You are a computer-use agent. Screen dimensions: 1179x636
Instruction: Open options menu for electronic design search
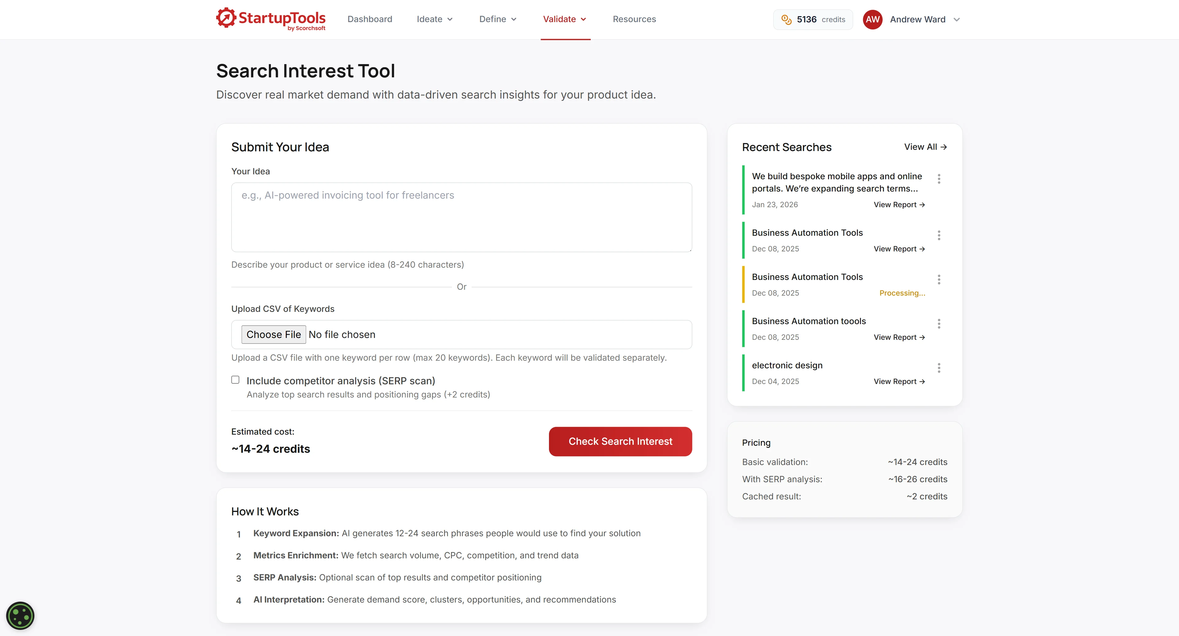[x=939, y=368]
